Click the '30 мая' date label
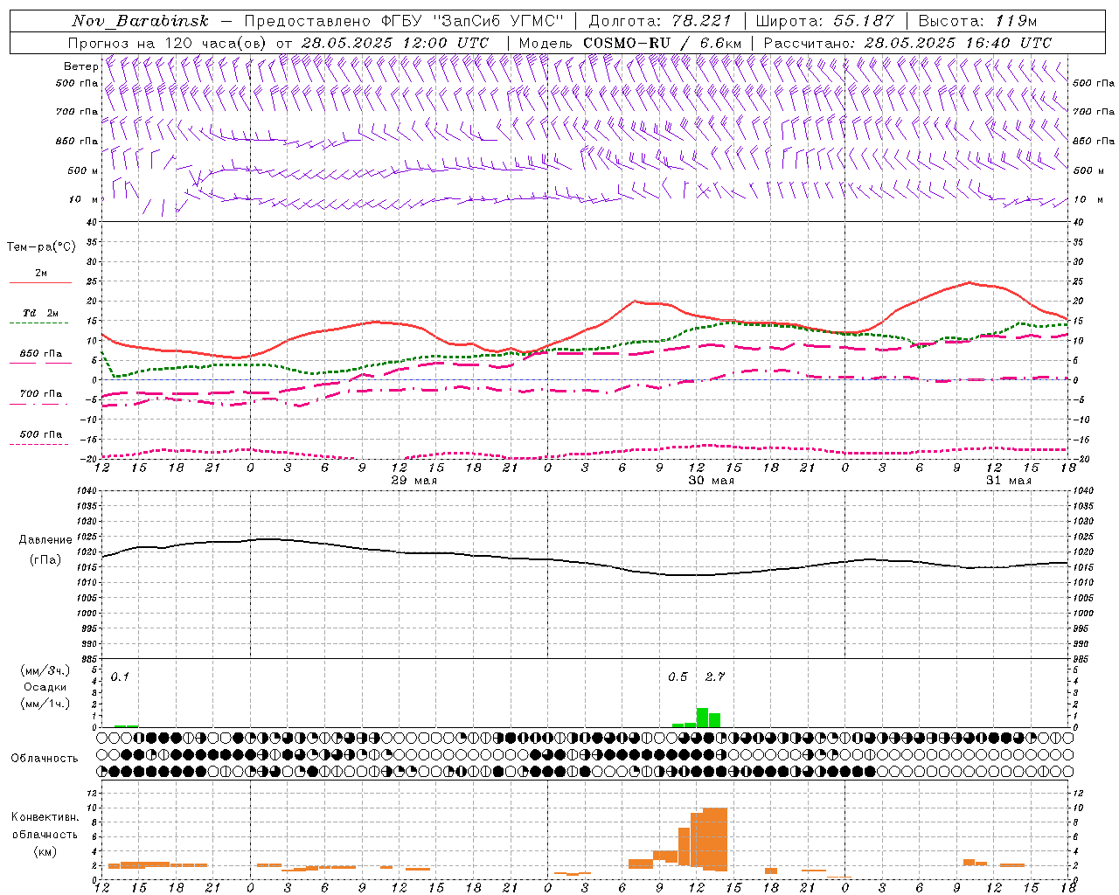Screen dimensions: 1119x895 click(712, 481)
